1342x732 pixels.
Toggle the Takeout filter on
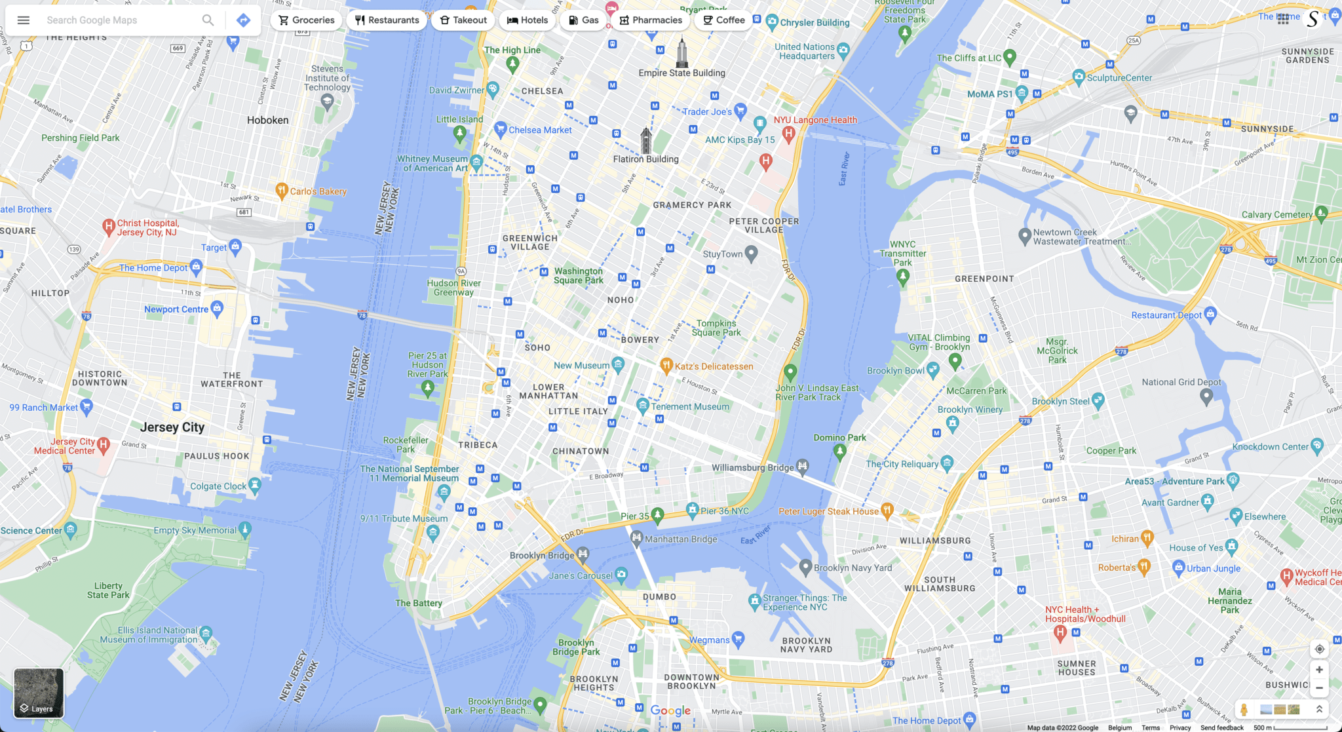[463, 20]
